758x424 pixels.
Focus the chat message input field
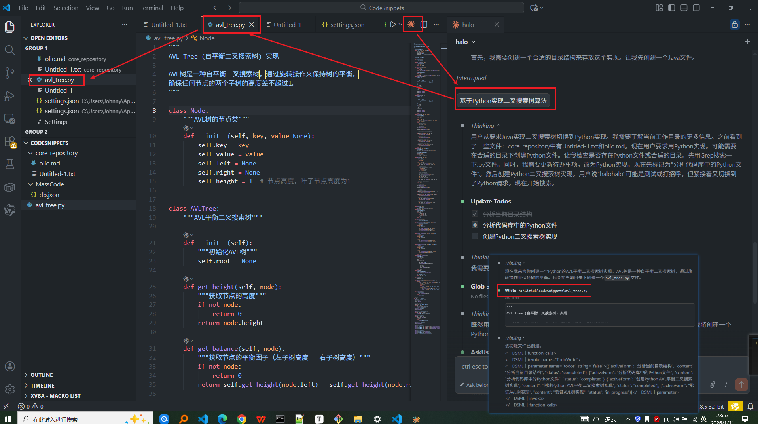(x=475, y=367)
